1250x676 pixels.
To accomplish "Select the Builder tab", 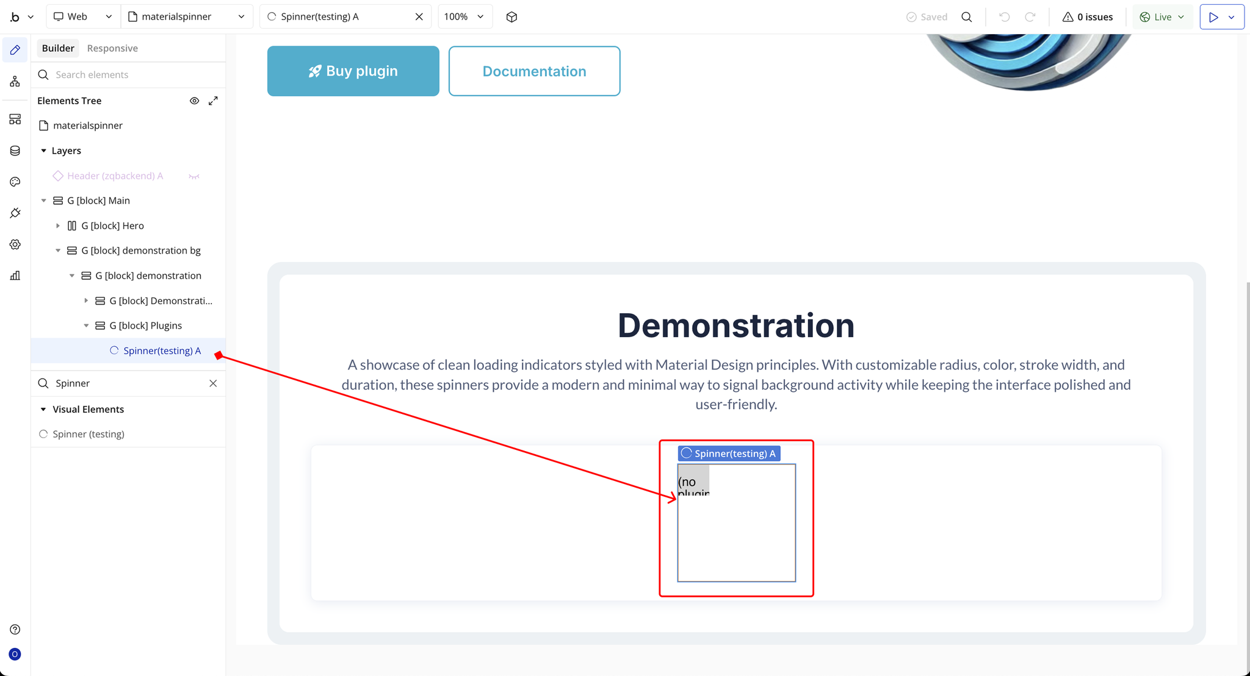I will 58,48.
